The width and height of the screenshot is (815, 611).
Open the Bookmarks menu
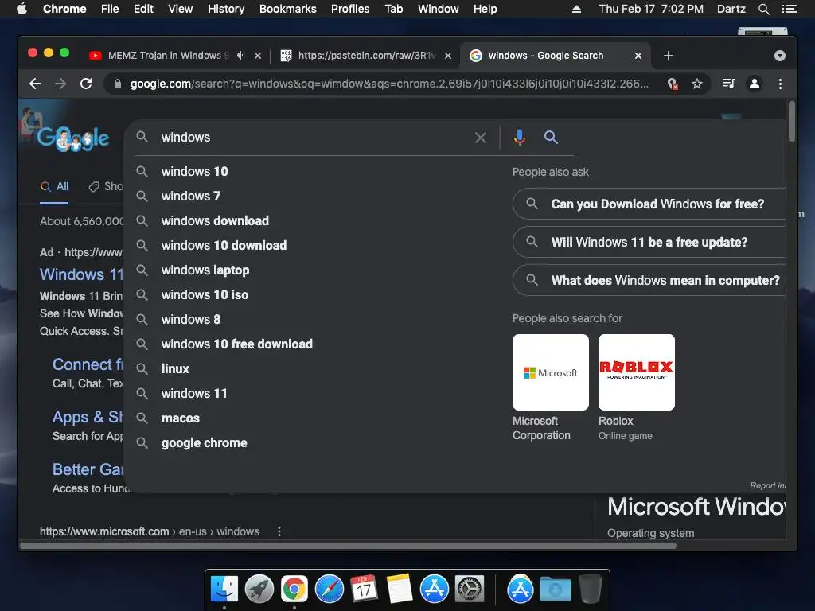coord(288,9)
